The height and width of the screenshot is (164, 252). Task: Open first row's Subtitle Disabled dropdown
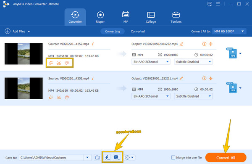pyautogui.click(x=193, y=62)
